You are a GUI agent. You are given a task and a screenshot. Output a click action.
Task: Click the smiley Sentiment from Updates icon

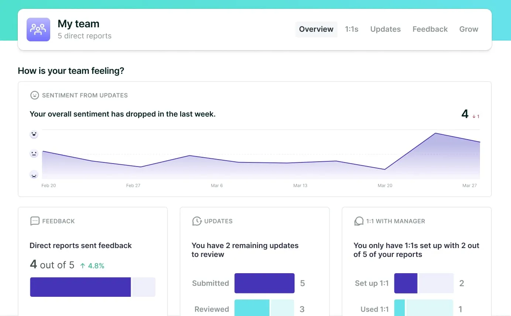34,95
